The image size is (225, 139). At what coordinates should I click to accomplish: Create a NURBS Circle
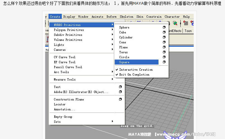[x=124, y=57]
